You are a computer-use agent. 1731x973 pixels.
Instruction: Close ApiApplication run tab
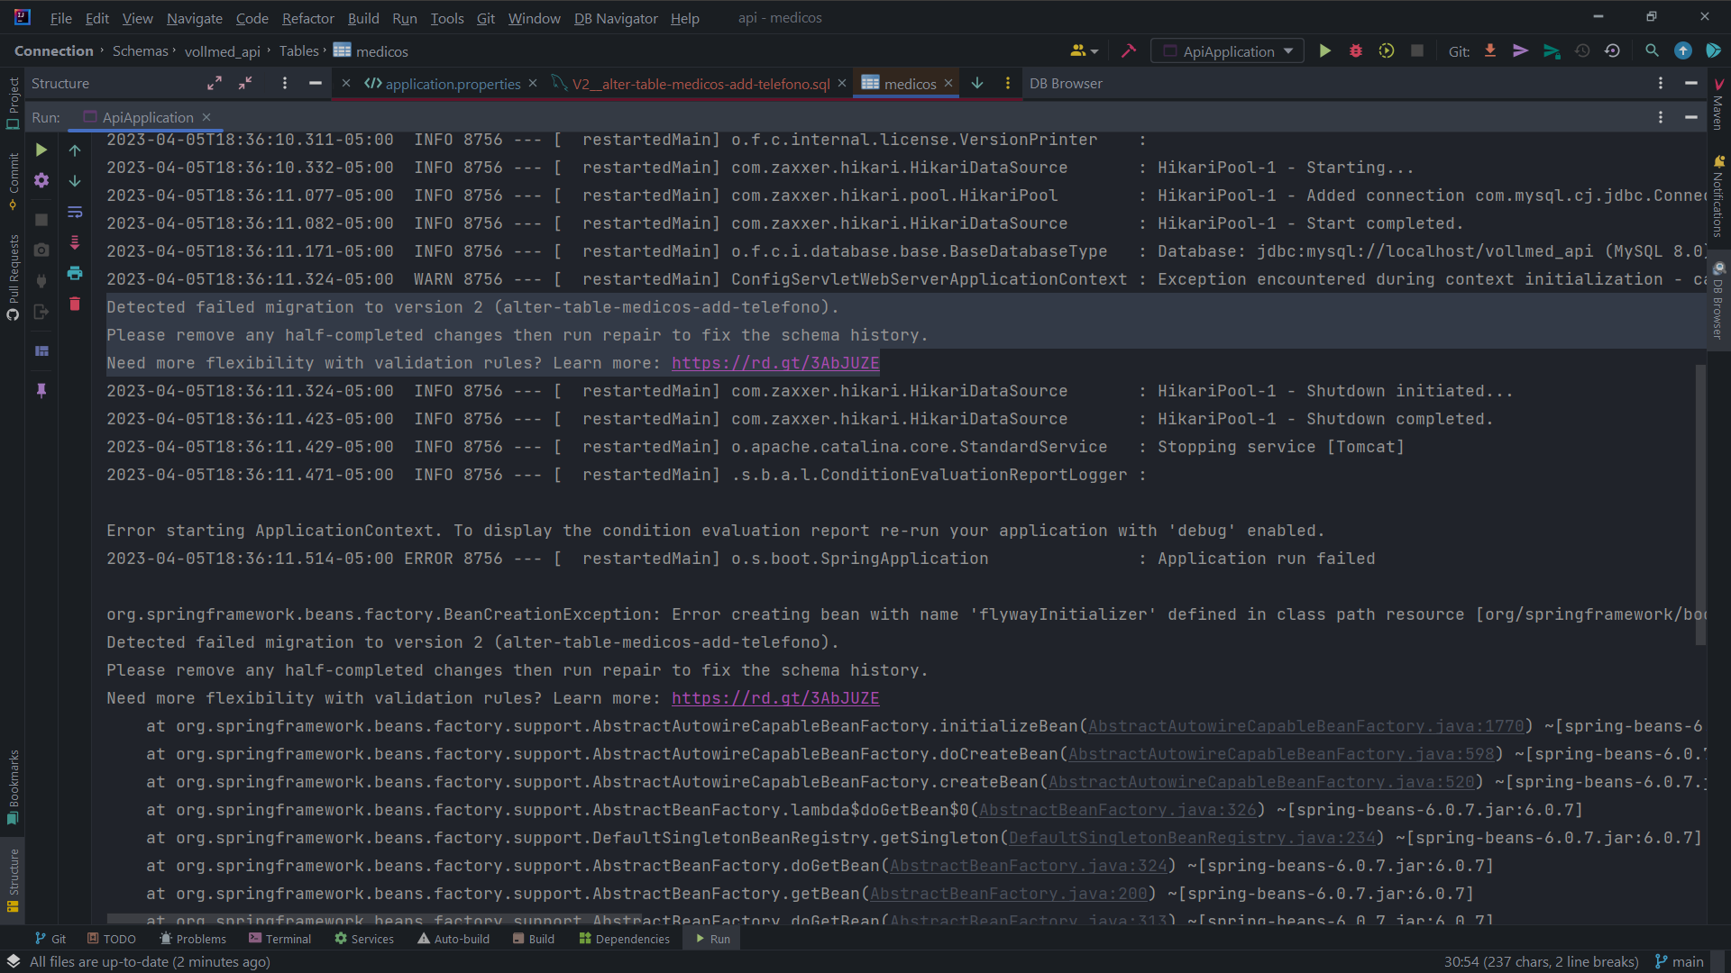(206, 117)
